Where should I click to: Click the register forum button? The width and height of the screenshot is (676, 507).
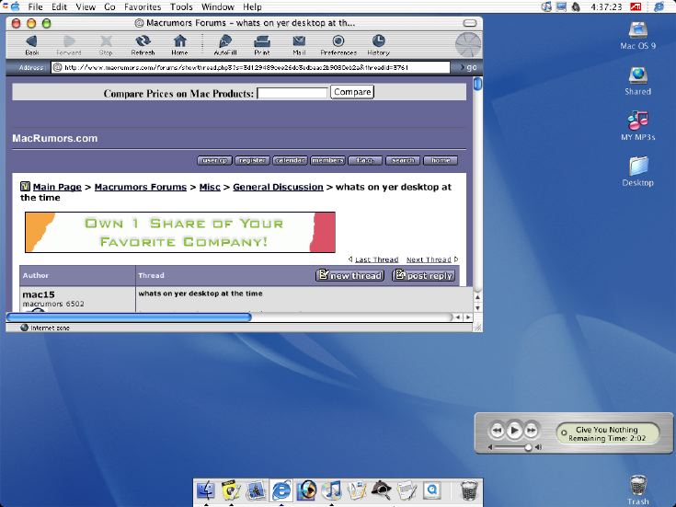pyautogui.click(x=252, y=160)
